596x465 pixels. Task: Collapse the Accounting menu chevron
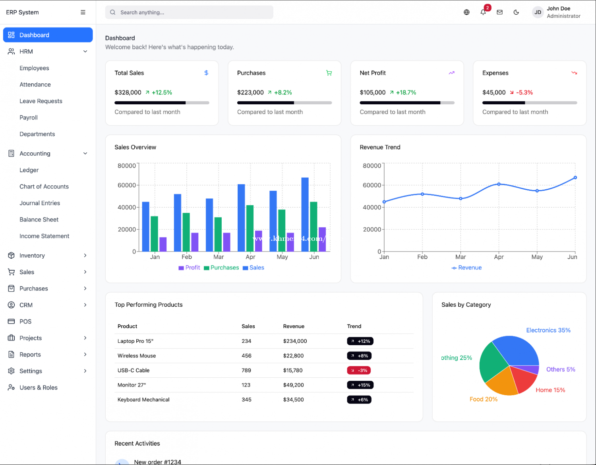click(x=85, y=154)
